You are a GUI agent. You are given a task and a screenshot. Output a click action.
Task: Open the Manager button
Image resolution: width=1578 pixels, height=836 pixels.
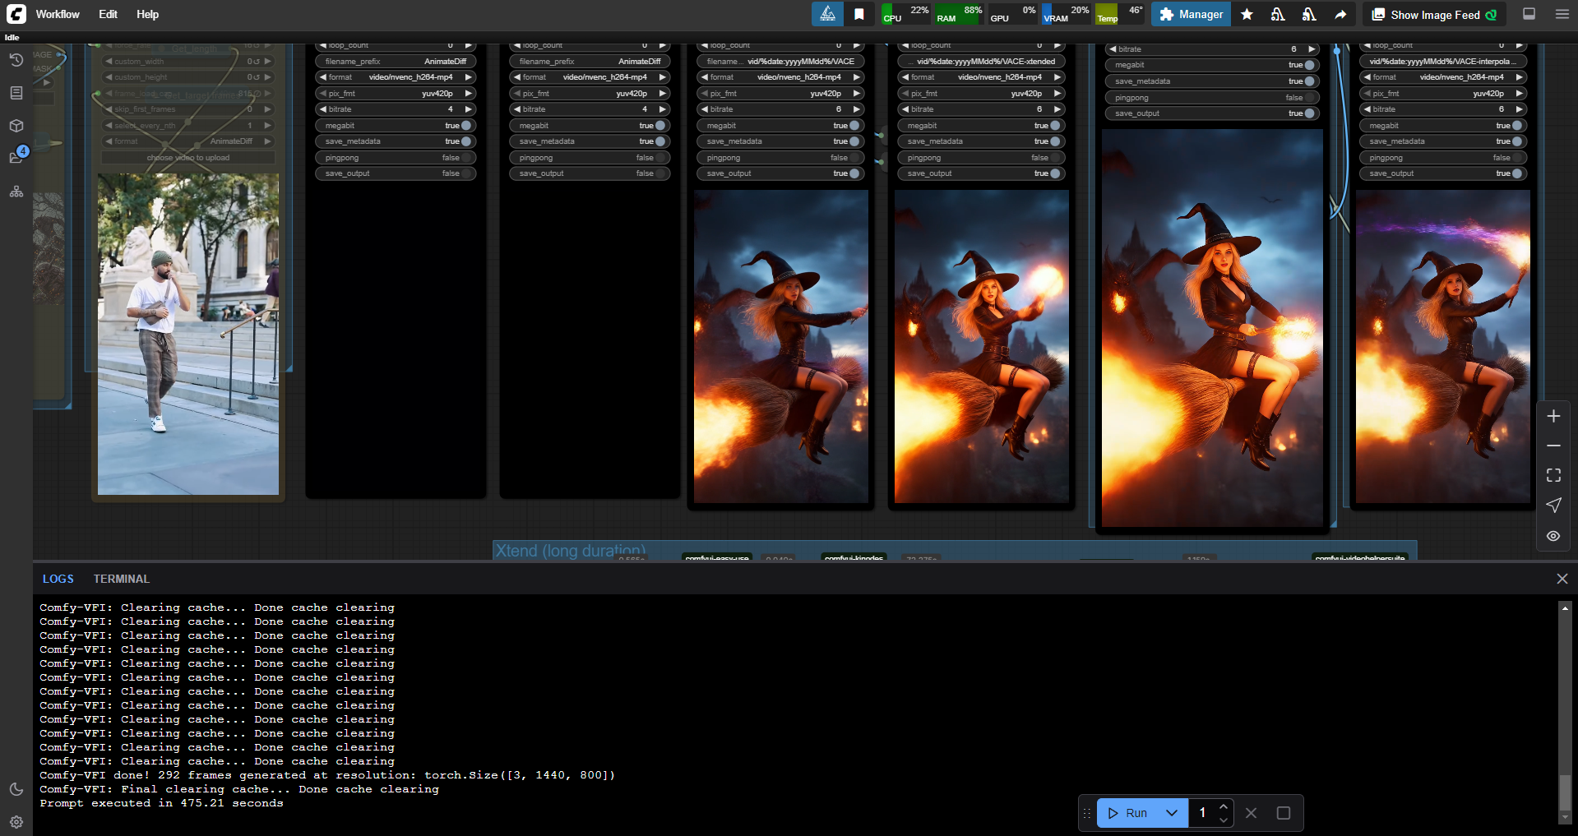pyautogui.click(x=1191, y=15)
